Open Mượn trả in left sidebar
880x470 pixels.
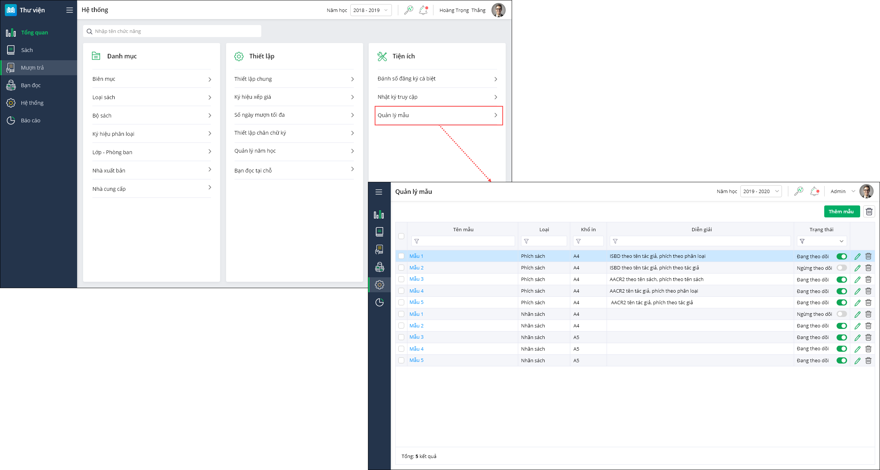click(x=32, y=68)
